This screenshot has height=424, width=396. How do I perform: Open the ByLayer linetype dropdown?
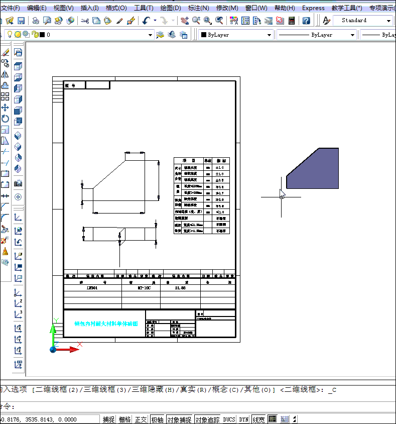tap(352, 35)
